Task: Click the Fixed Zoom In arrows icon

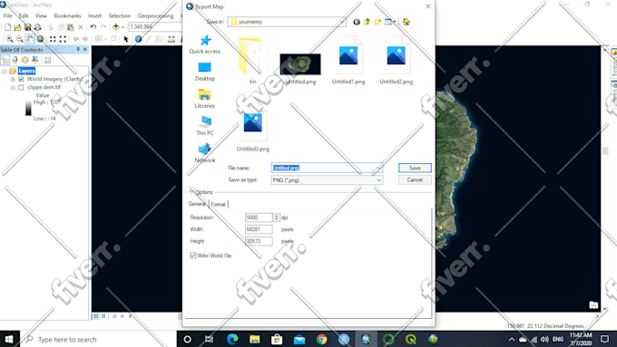Action: [53, 39]
